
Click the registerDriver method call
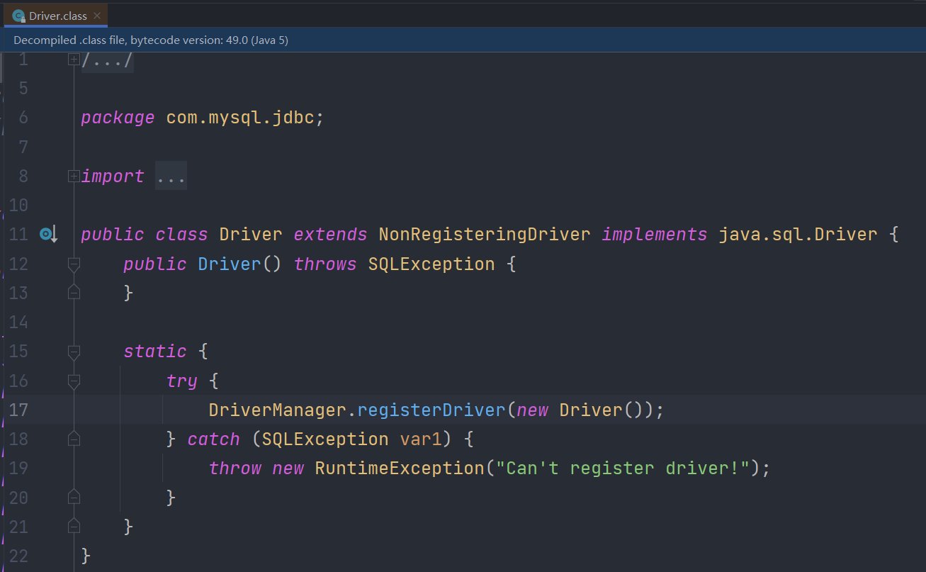(431, 410)
